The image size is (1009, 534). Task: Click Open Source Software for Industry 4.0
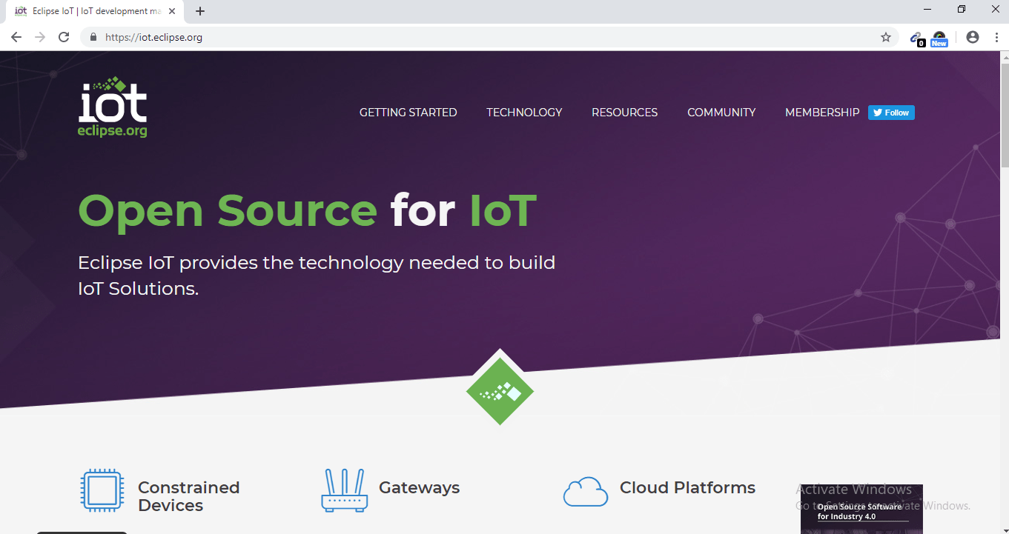(x=860, y=511)
